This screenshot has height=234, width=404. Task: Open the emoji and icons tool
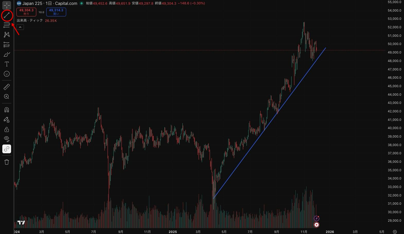coord(7,74)
